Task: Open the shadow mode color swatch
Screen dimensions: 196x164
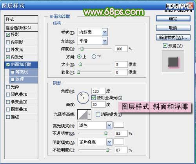Action: pos(119,142)
